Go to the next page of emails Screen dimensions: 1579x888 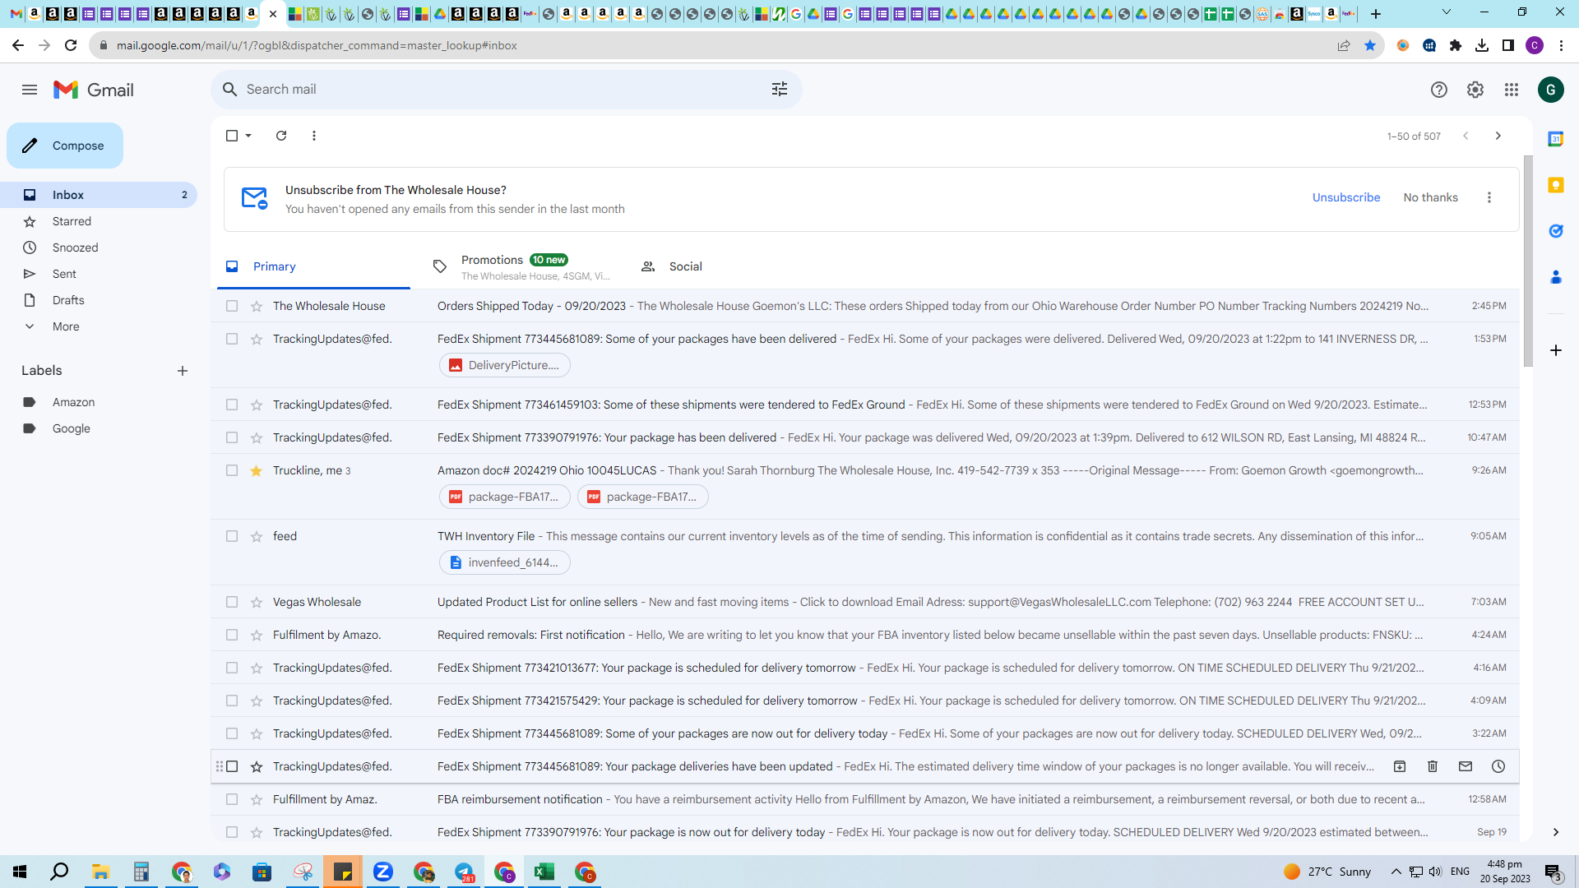coord(1498,136)
